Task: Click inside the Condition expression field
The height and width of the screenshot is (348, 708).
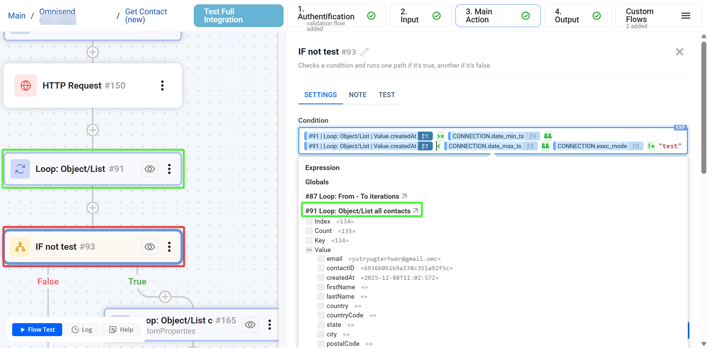Action: 608,136
